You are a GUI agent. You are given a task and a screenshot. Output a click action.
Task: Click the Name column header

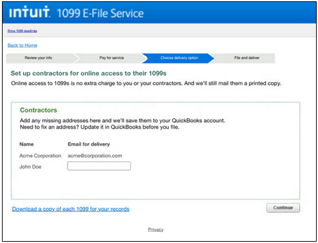point(27,144)
